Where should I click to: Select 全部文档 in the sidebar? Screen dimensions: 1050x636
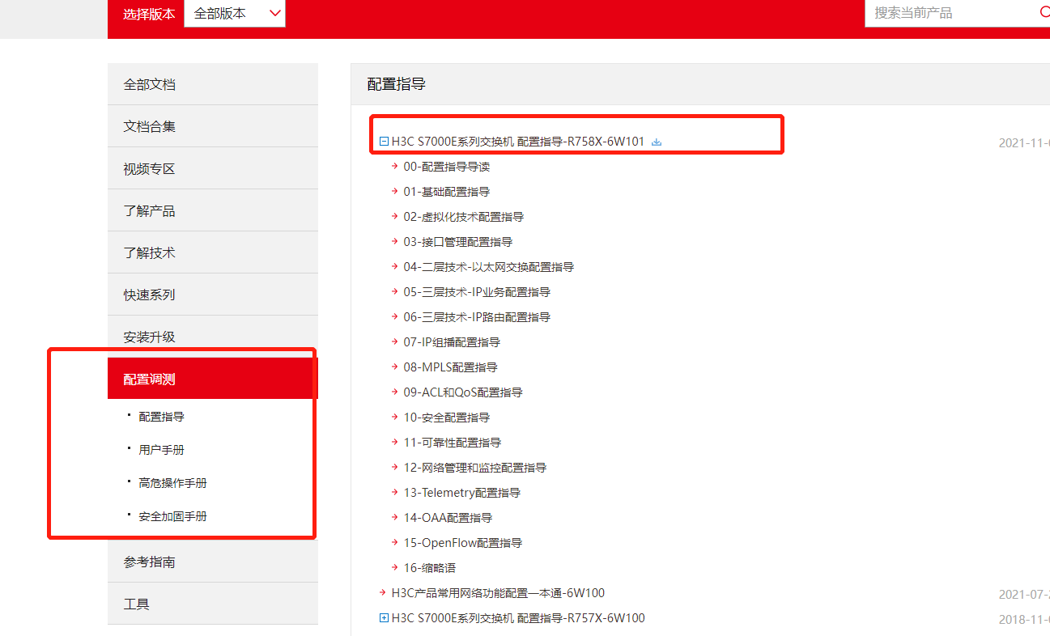pos(213,84)
